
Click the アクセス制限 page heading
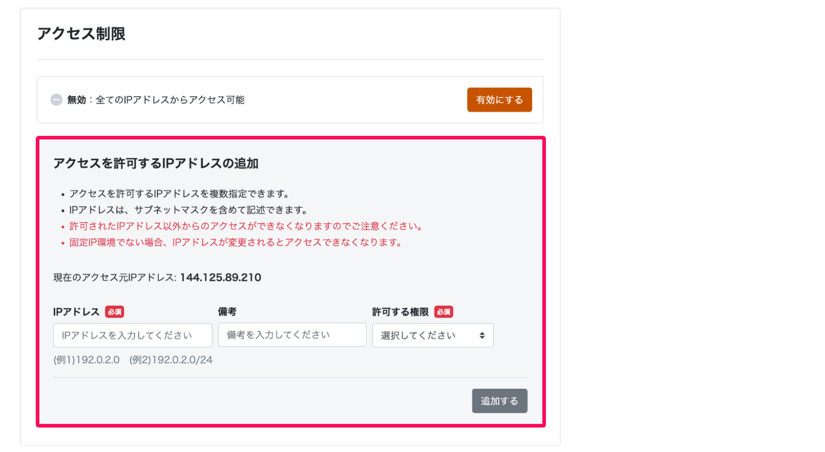tap(81, 34)
